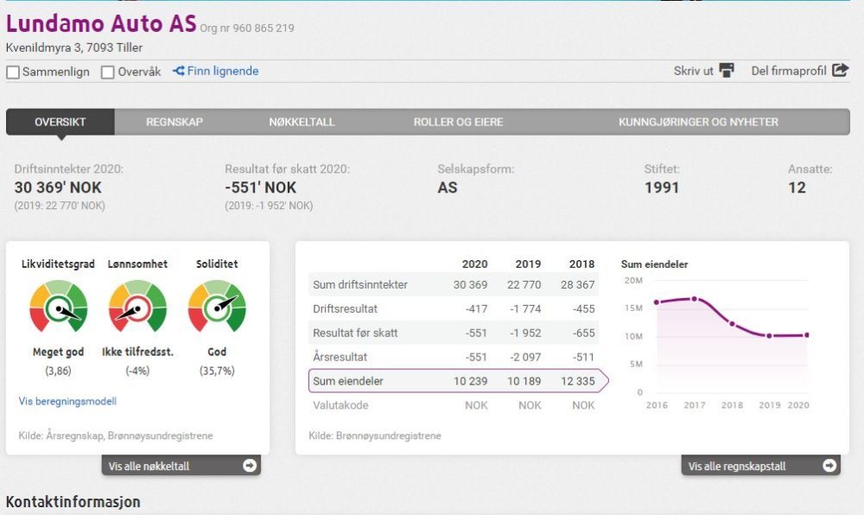The height and width of the screenshot is (515, 864).
Task: Click the 2019 column header
Action: 528,264
